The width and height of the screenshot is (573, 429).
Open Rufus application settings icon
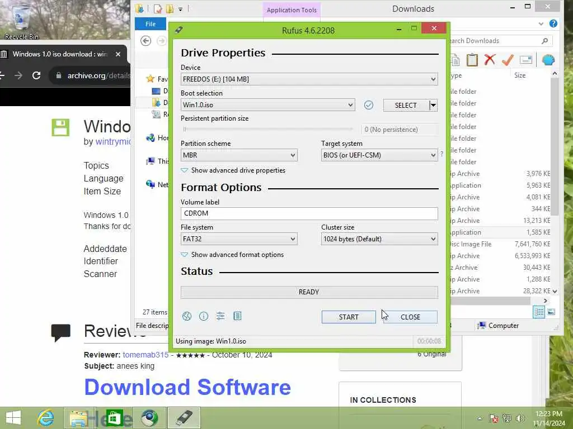pyautogui.click(x=220, y=316)
